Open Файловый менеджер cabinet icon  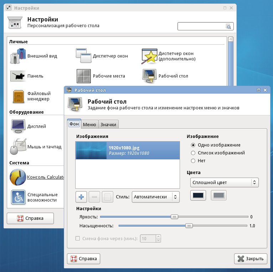coord(19,97)
